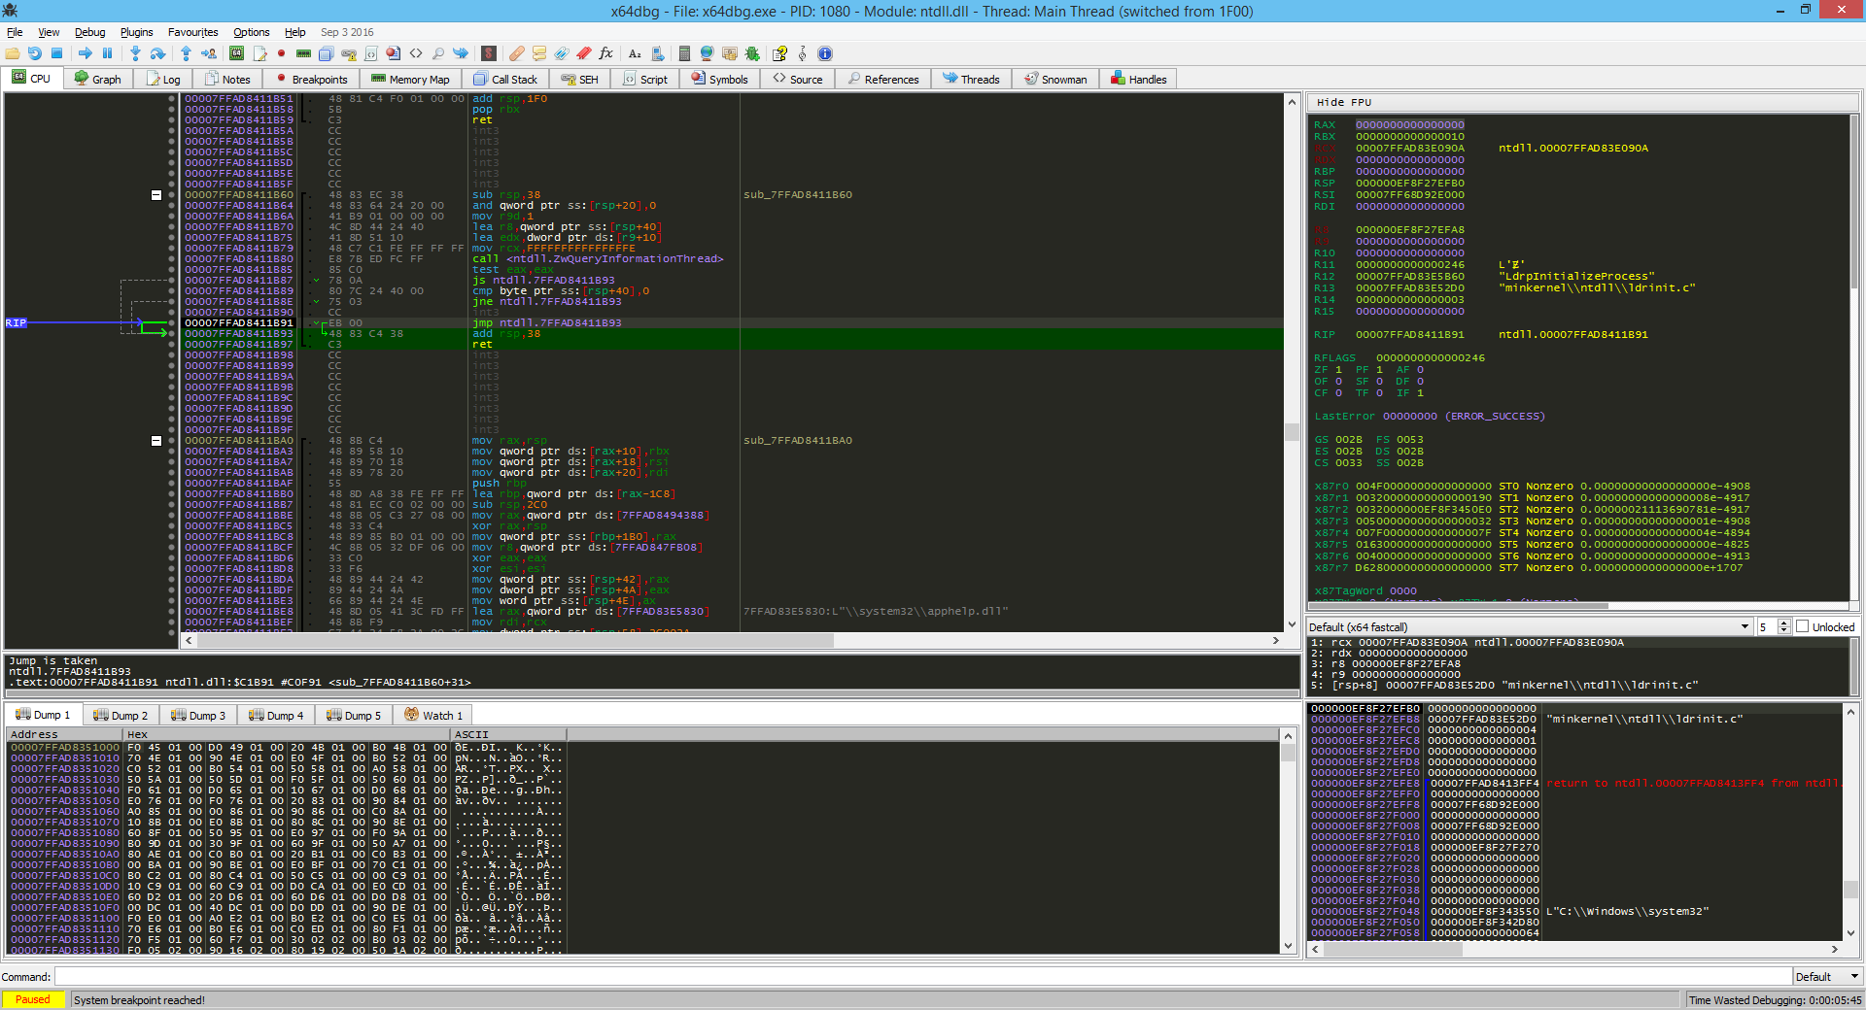The image size is (1866, 1010).
Task: Click the Log notepad toolbar icon
Action: click(x=259, y=53)
